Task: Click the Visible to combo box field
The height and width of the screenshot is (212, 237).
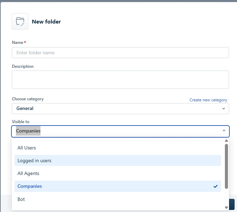Action: point(120,131)
